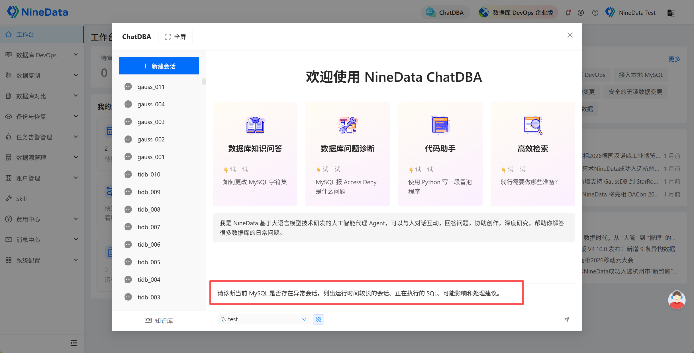Open gauss_004 conversation
694x353 pixels.
tap(159, 104)
